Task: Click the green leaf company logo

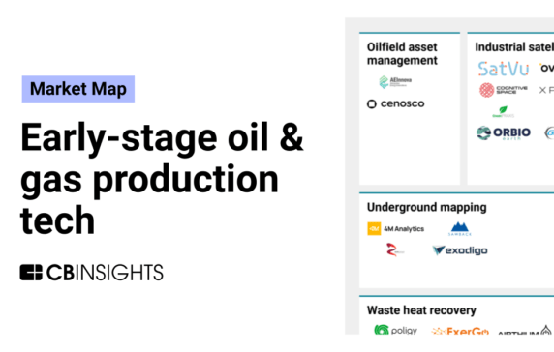Action: pyautogui.click(x=503, y=111)
